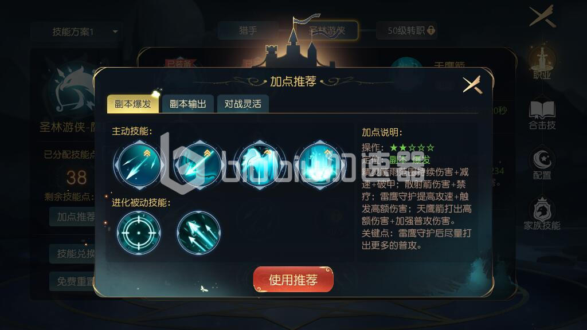Screen dimensions: 587x330
Task: Click the 免费重置 button
Action: coord(75,281)
